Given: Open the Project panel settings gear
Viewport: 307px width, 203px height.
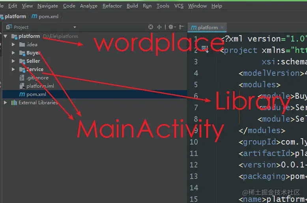Looking at the screenshot, I should click(x=172, y=27).
